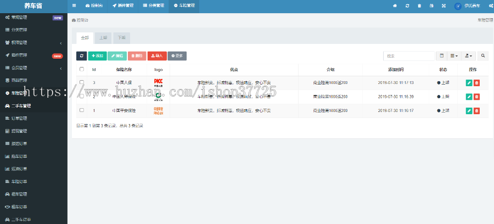Sort by the 添加时间 column header

(x=396, y=69)
